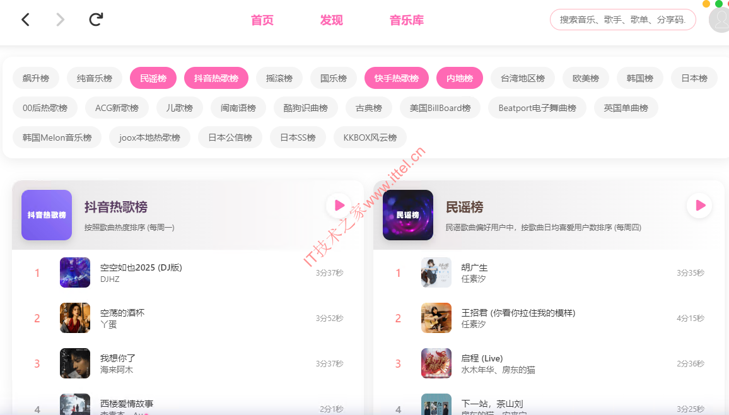The width and height of the screenshot is (729, 415).
Task: Play song 空空如也2025 (DJ版)
Action: point(141,267)
